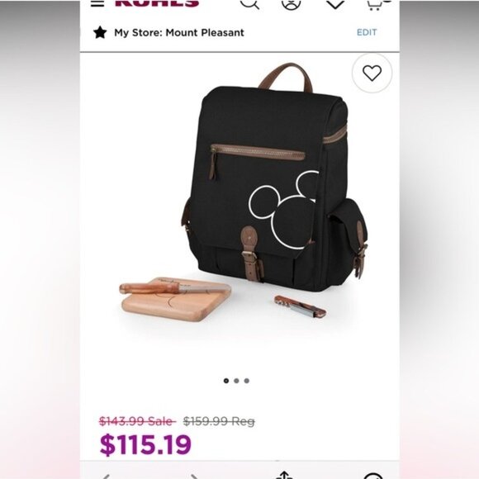479x479 pixels.
Task: Go back with browser back arrow
Action: tap(106, 477)
